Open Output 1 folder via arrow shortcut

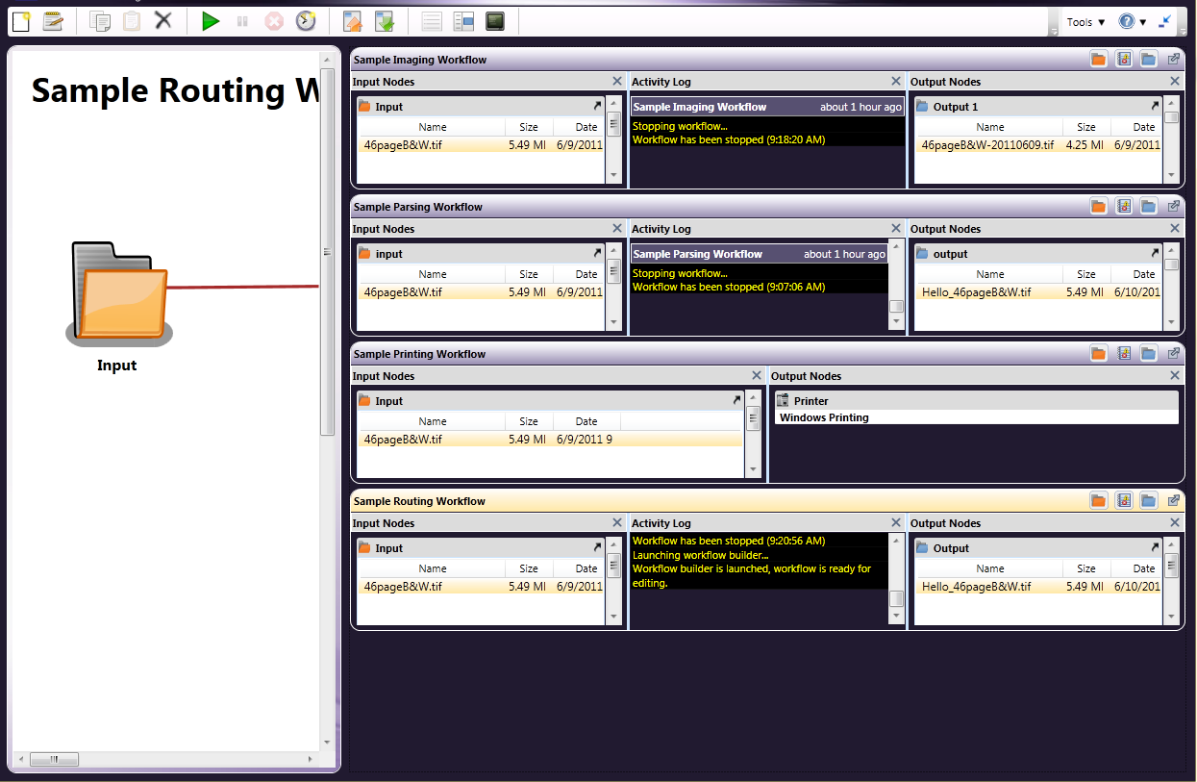point(1155,106)
